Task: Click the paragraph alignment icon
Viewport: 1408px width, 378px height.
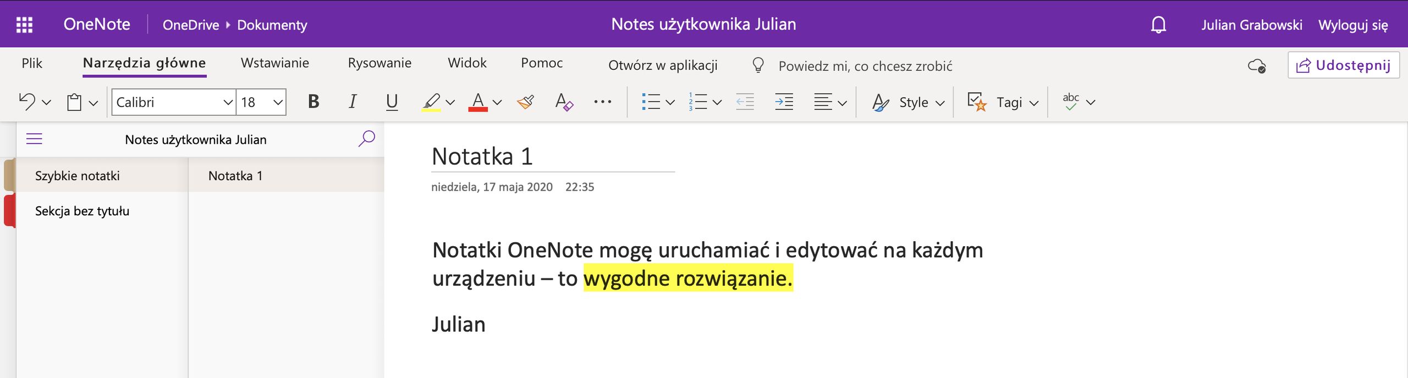Action: pos(823,102)
